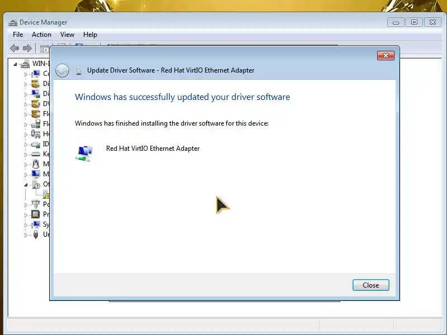Screen dimensions: 447x335
Task: Expand the IDE controllers category arrow
Action: tap(26, 145)
